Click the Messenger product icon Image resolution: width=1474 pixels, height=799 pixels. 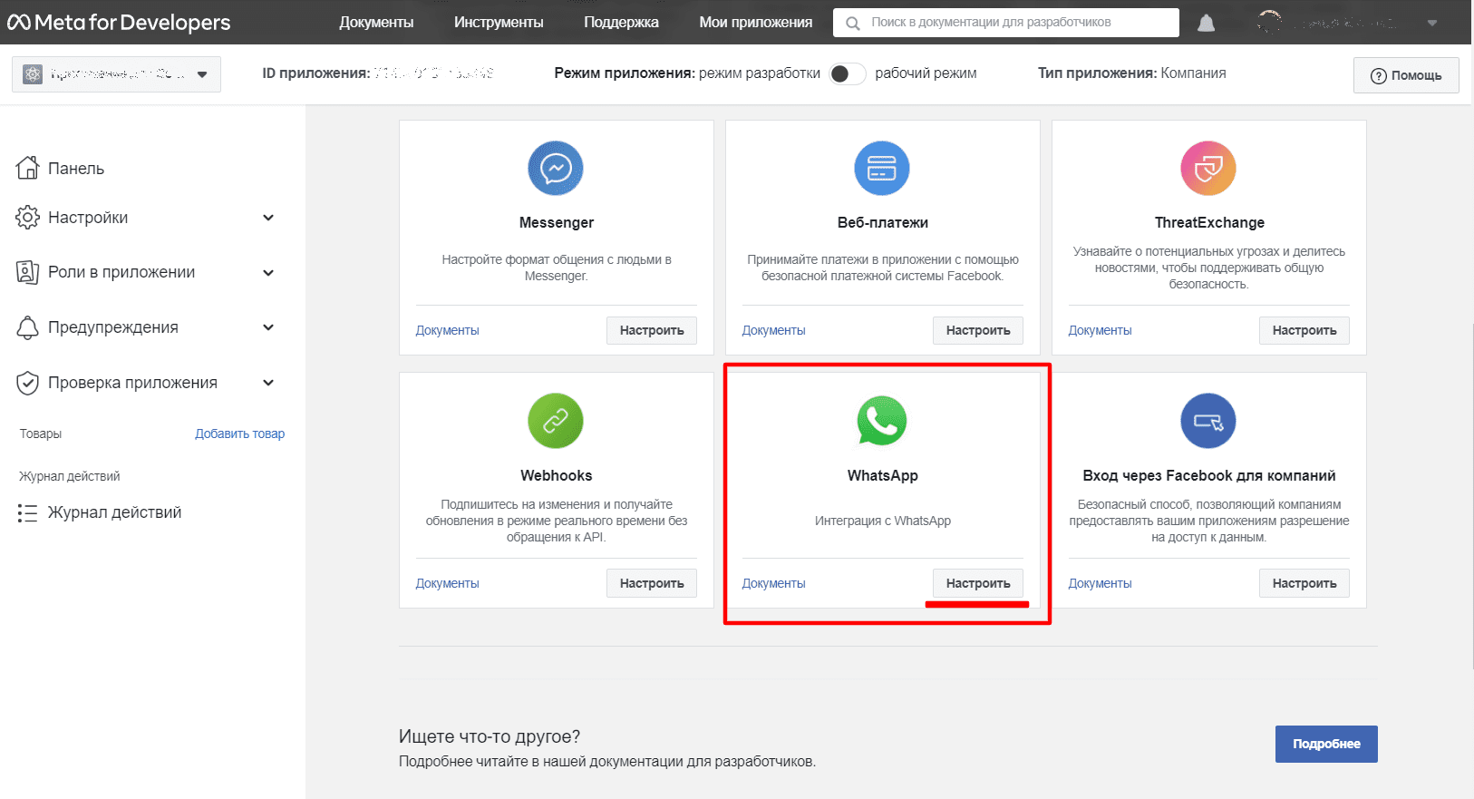pos(556,169)
